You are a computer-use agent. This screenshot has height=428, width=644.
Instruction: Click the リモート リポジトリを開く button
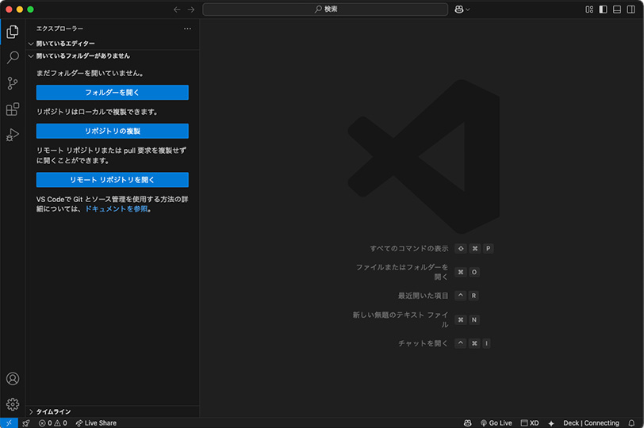112,180
